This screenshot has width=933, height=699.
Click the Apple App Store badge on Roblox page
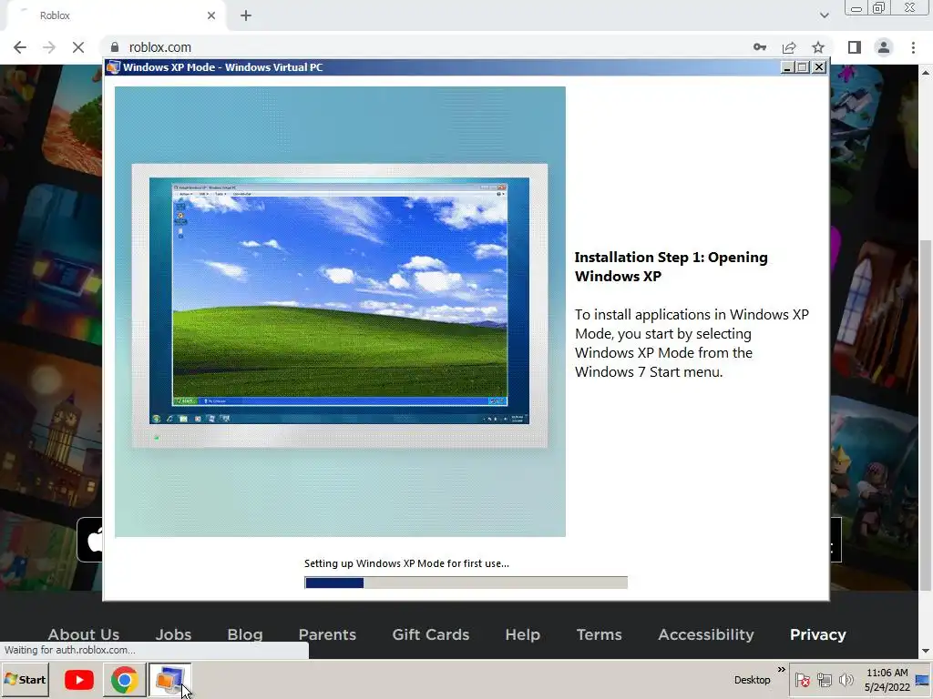[x=90, y=540]
